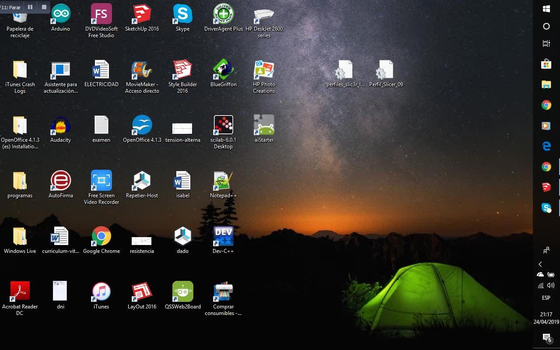Select the examen text file
Screen dimensions: 560x350
[x=101, y=129]
